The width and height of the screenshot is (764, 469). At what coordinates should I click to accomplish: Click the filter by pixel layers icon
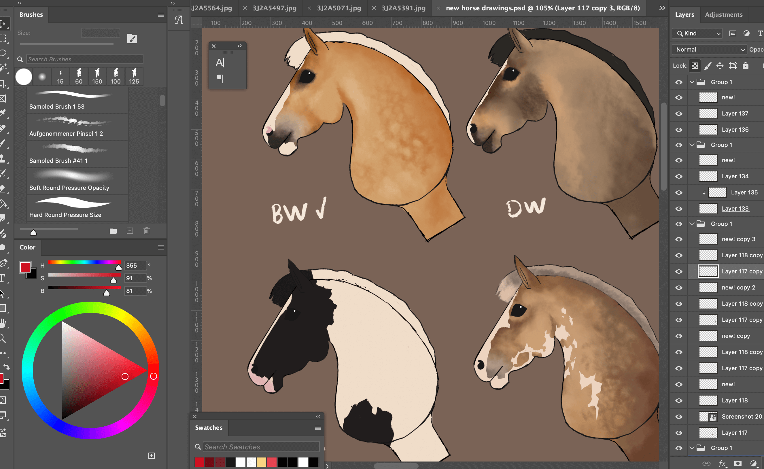733,33
